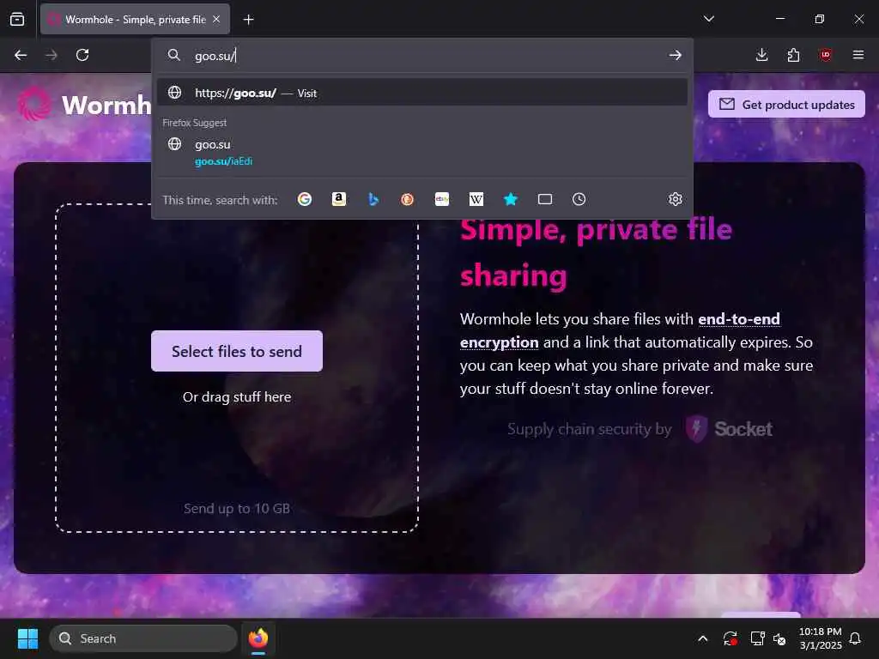This screenshot has height=659, width=879.
Task: Click the Or drag stuff here text
Action: pos(237,396)
